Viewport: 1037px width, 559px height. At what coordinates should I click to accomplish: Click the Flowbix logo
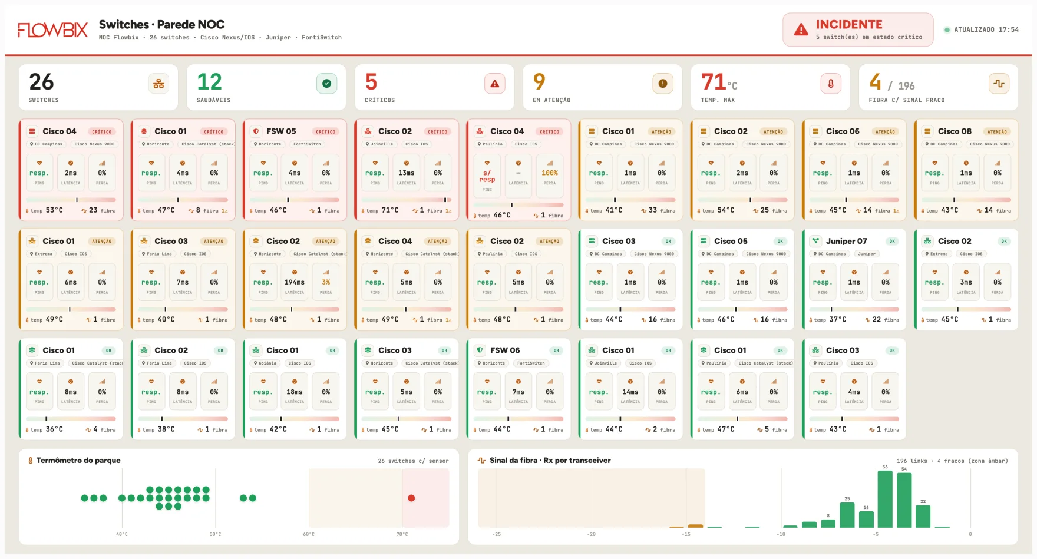click(52, 30)
